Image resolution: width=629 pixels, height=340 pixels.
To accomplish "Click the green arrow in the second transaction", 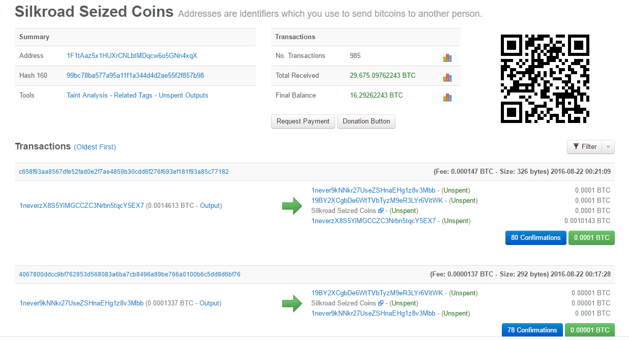I will pyautogui.click(x=292, y=303).
